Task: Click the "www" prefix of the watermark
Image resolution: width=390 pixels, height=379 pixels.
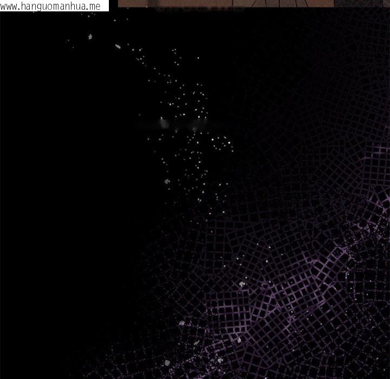Action: click(10, 5)
